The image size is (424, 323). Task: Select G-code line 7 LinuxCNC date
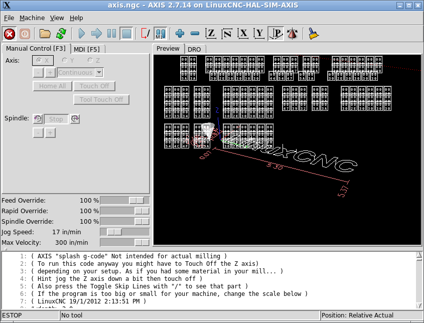tap(88, 301)
